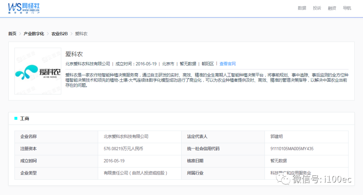363x195 pixels.
Task: Click the 爱科农 company description paragraph
Action: (x=207, y=80)
